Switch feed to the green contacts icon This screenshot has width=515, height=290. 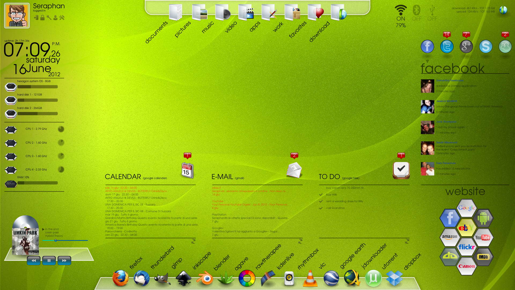tap(505, 46)
